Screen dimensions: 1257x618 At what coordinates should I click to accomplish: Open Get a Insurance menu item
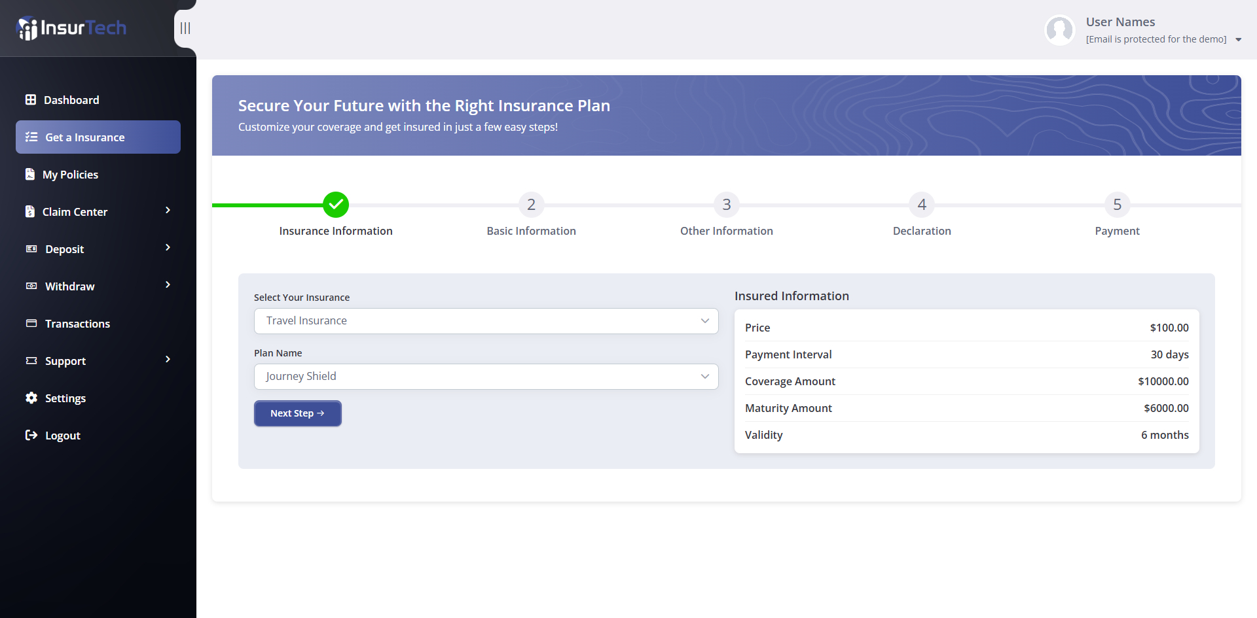pyautogui.click(x=98, y=137)
